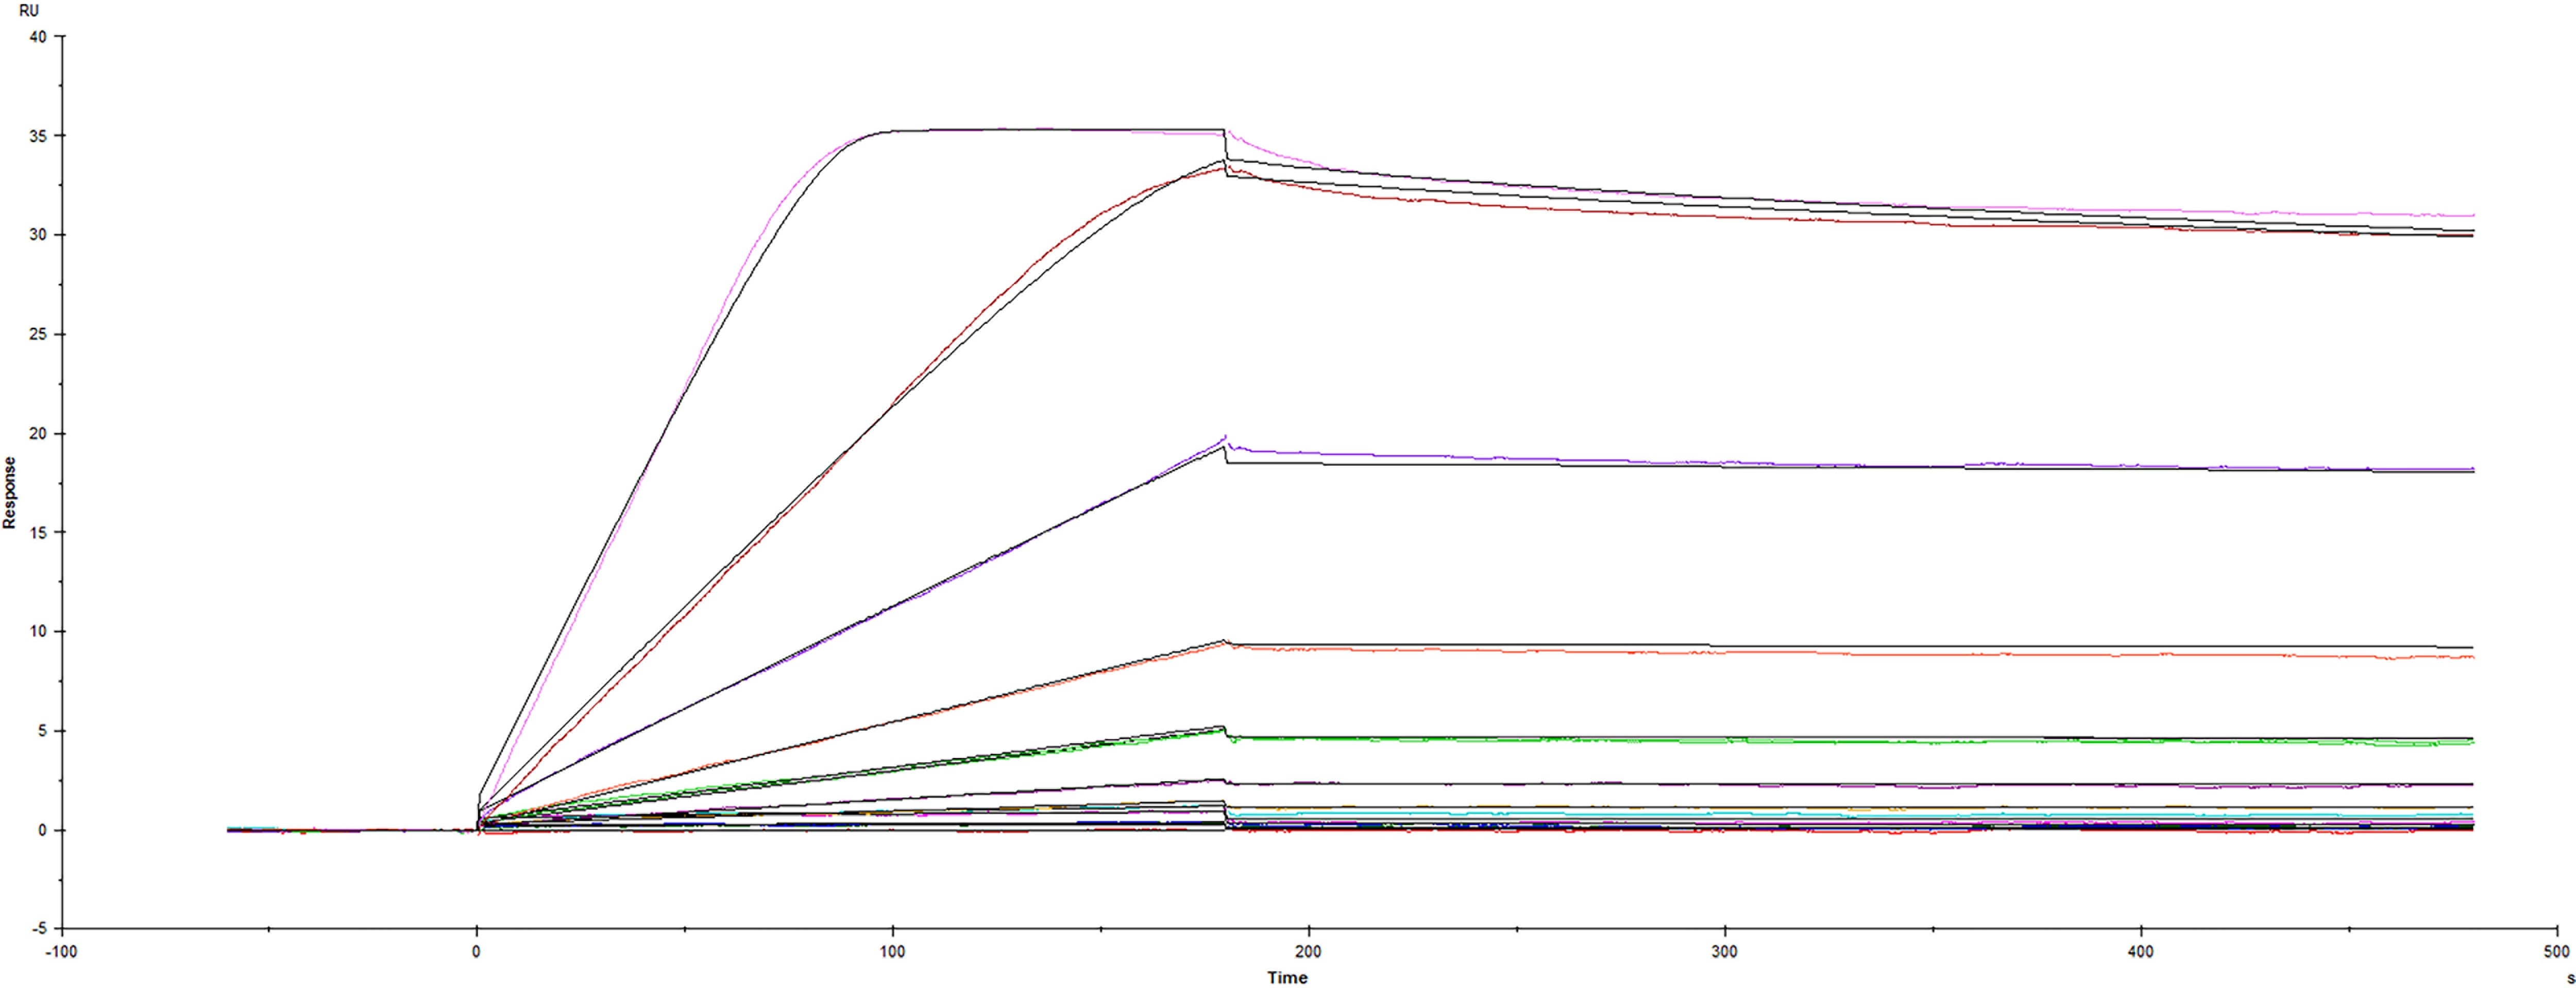Click the -100 tick label on time axis
Image resolution: width=2576 pixels, height=988 pixels.
[61, 952]
